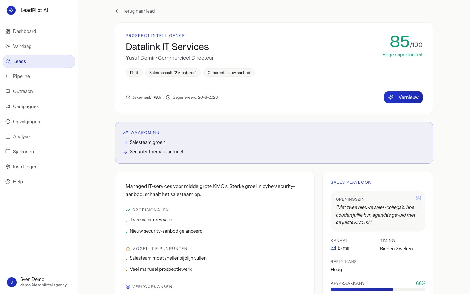The image size is (470, 294).
Task: Click Terug naar lead link
Action: pyautogui.click(x=135, y=11)
